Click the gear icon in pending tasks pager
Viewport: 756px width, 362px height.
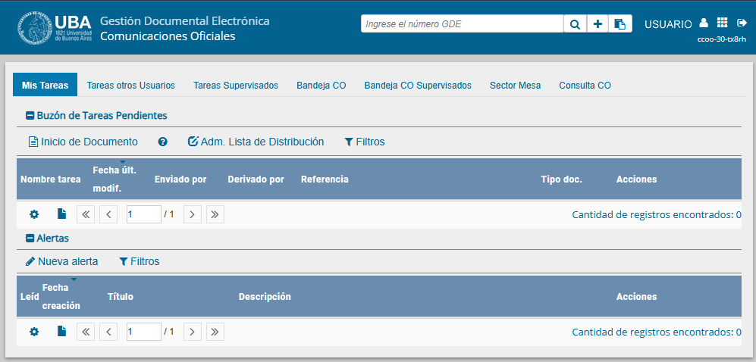point(34,214)
